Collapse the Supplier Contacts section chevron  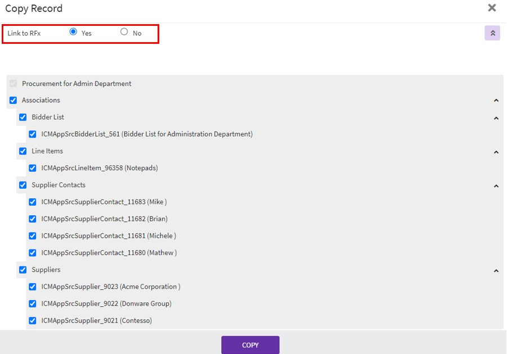496,186
